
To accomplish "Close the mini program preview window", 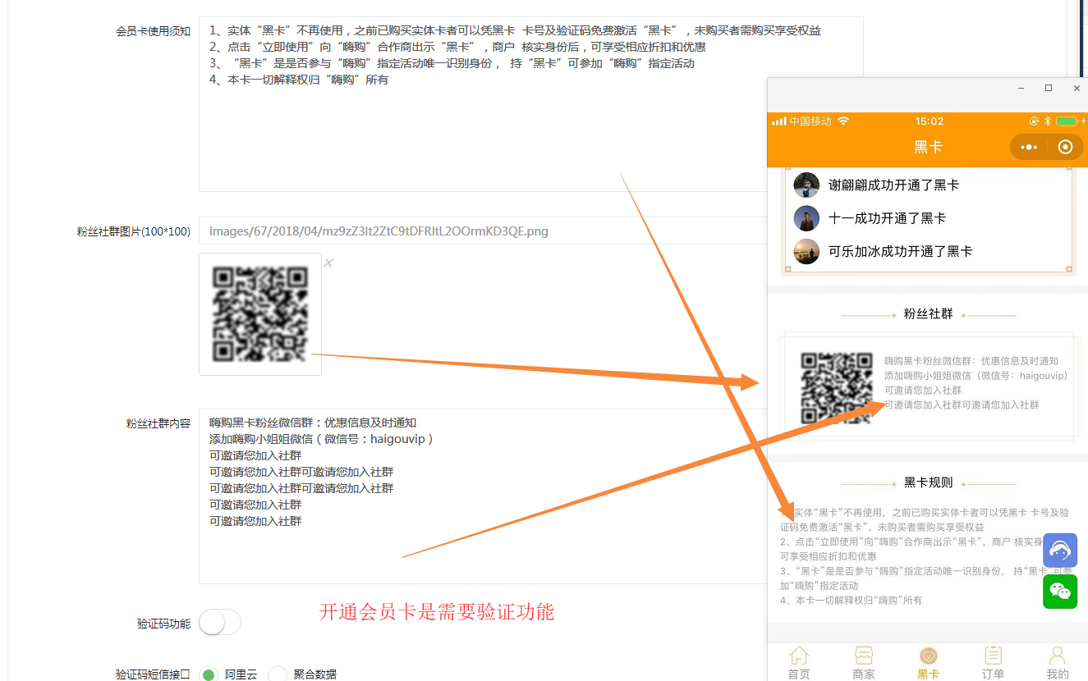I will pos(1077,88).
